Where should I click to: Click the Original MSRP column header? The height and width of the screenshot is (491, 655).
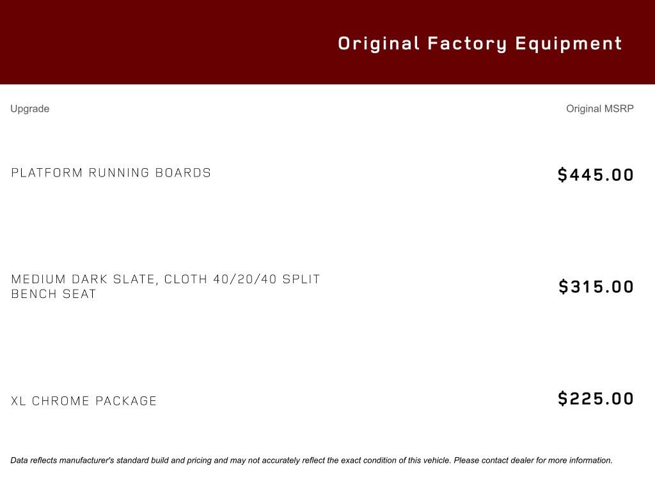[599, 109]
